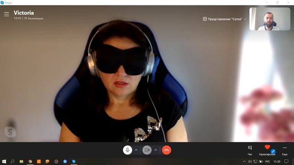294x165 pixels.
Task: Open the Grid view (Сетка) layout dropdown
Action: tap(224, 19)
